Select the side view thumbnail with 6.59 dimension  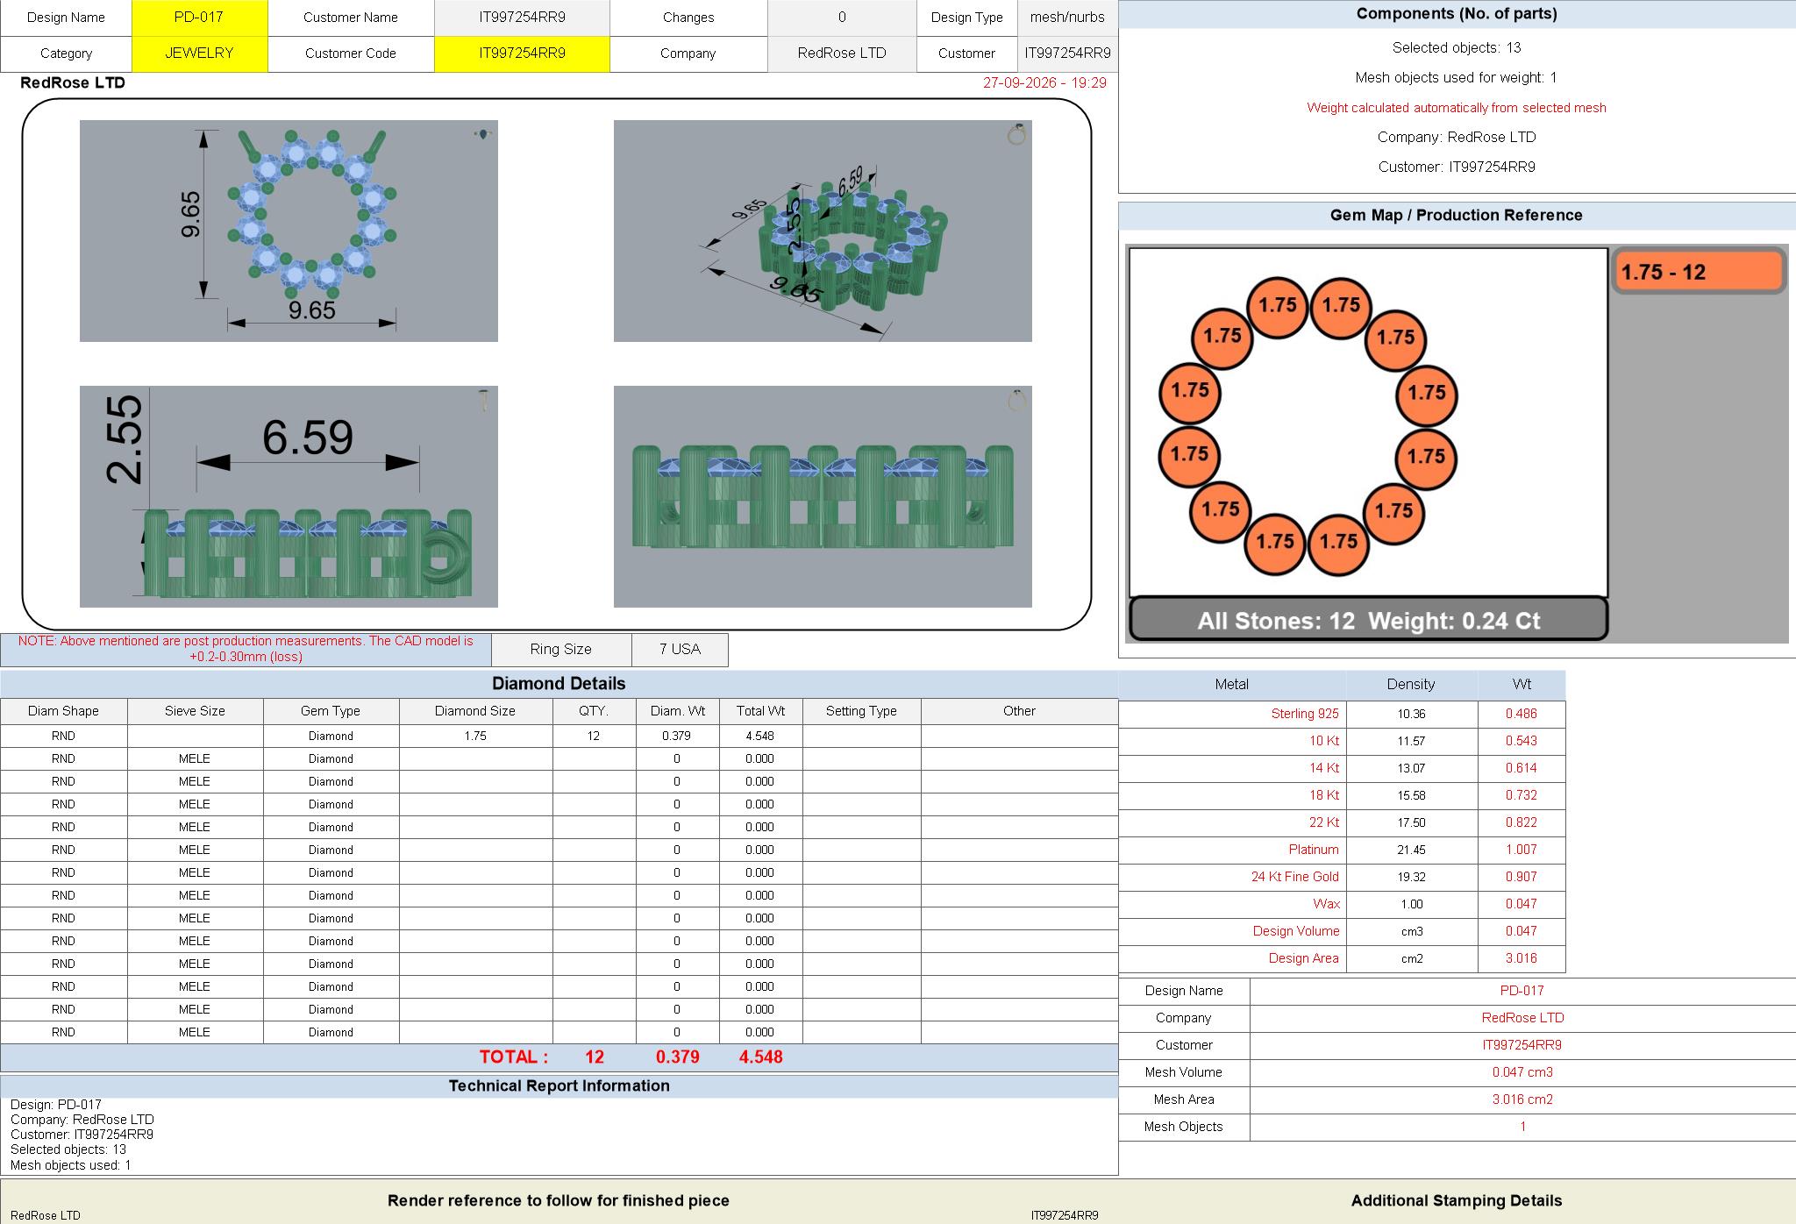pyautogui.click(x=289, y=496)
